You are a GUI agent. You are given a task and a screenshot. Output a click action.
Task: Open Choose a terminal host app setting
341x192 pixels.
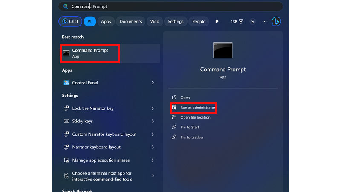[110, 176]
